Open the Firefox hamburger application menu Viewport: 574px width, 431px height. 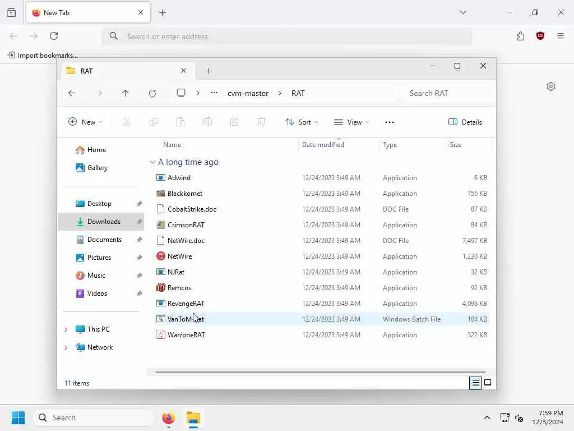[x=561, y=36]
